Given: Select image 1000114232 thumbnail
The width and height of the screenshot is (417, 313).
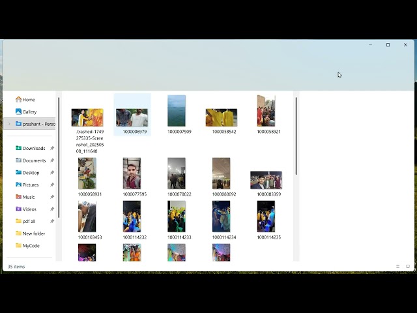Looking at the screenshot, I should pyautogui.click(x=132, y=216).
